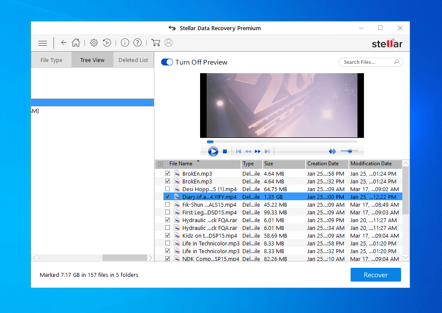The height and width of the screenshot is (313, 442).
Task: Sort by the Modification Date column header
Action: click(x=376, y=164)
